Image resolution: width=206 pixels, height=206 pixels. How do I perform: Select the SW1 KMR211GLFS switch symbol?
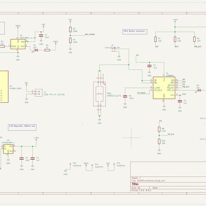(x=100, y=94)
